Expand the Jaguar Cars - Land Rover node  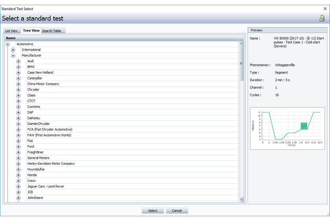(x=18, y=186)
